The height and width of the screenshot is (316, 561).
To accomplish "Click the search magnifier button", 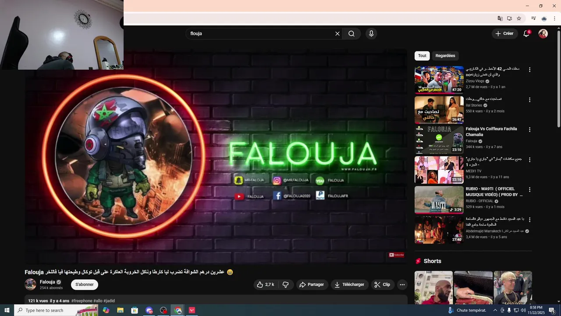I will pyautogui.click(x=352, y=34).
